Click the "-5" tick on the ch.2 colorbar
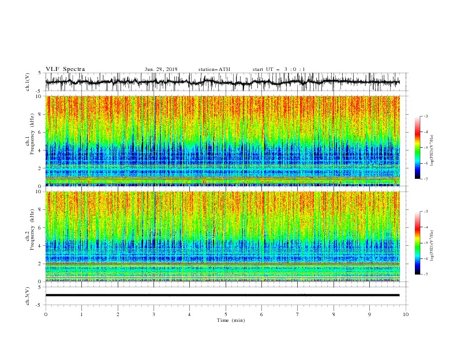Viewport: 457px width, 353px height. (x=426, y=243)
